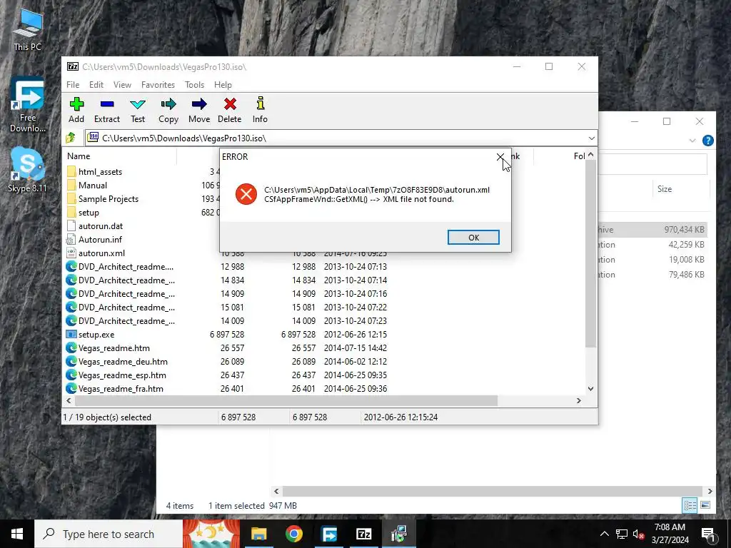Close the ERROR dialog with X
This screenshot has height=548, width=731.
(x=500, y=157)
